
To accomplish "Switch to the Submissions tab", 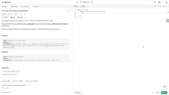I will 36,7.
